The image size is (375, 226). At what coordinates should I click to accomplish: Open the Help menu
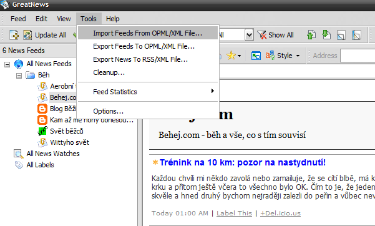(x=113, y=19)
